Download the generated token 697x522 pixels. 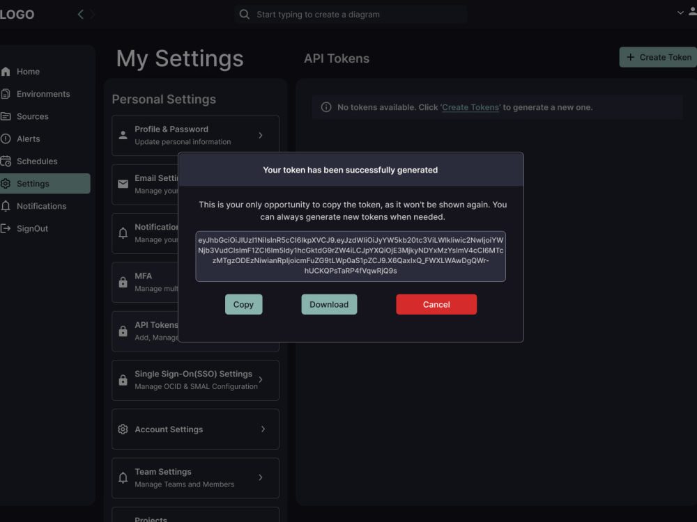pyautogui.click(x=329, y=305)
